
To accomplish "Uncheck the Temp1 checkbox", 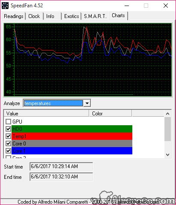I will pos(8,136).
